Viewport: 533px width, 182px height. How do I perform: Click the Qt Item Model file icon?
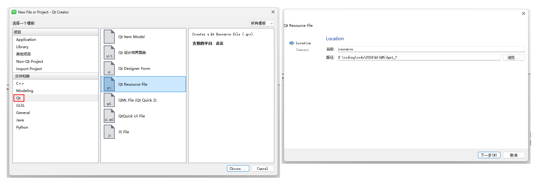tap(109, 37)
